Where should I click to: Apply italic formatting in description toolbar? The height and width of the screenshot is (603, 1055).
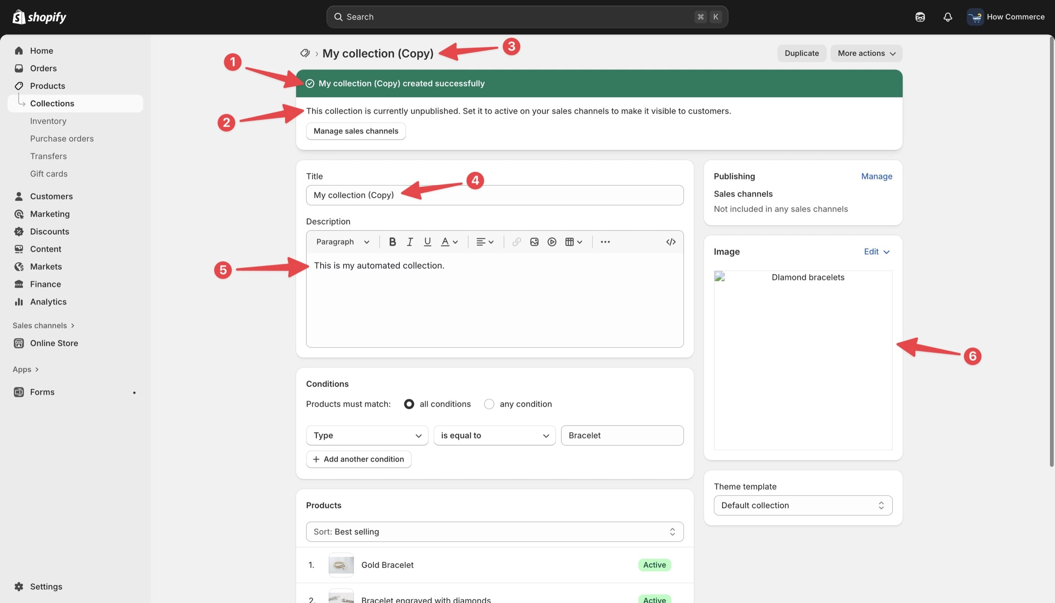tap(410, 242)
